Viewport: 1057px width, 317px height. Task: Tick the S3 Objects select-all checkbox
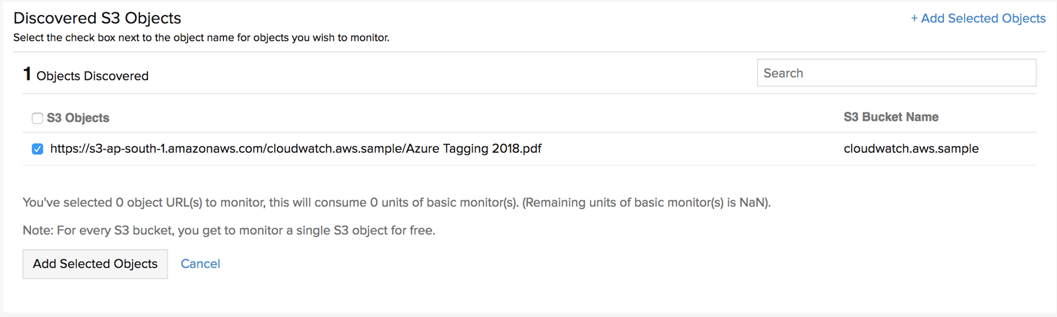pos(38,118)
